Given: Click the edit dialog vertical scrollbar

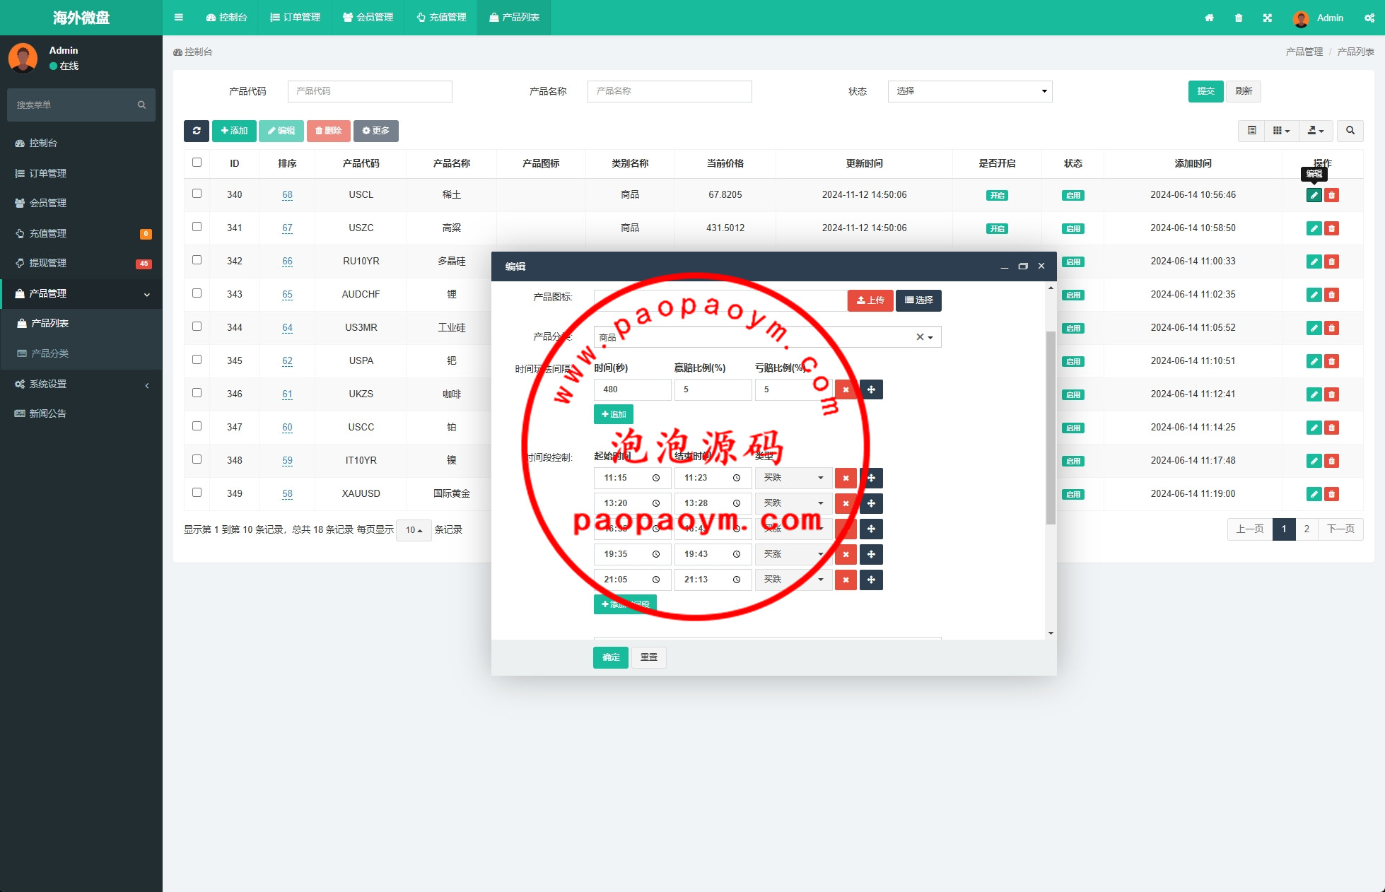Looking at the screenshot, I should tap(1051, 428).
